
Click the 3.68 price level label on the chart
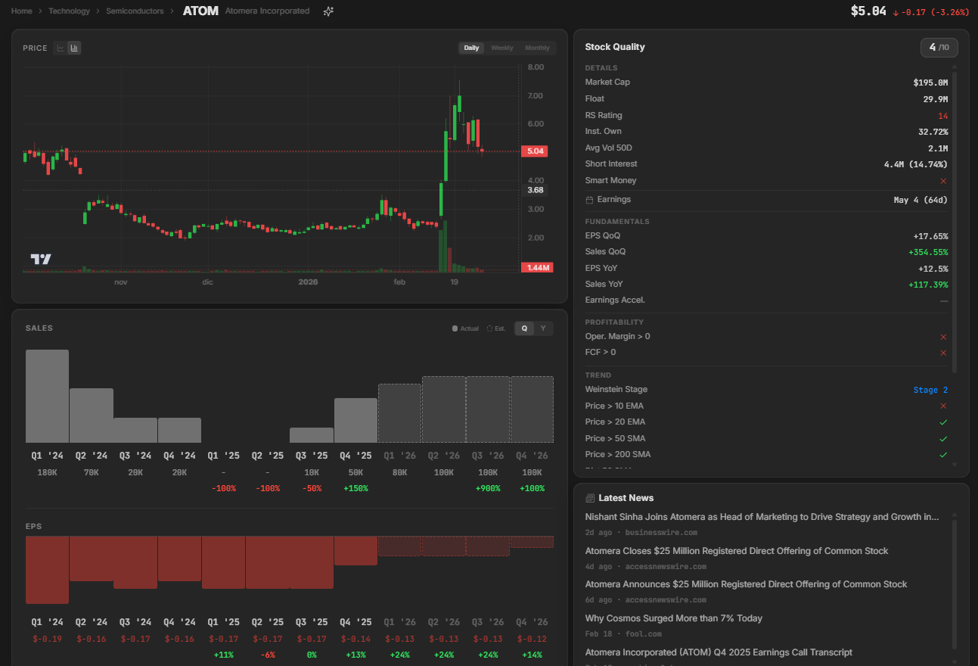click(536, 190)
